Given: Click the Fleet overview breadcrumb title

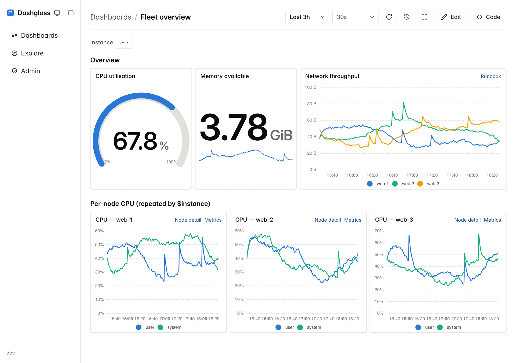Looking at the screenshot, I should coord(166,17).
